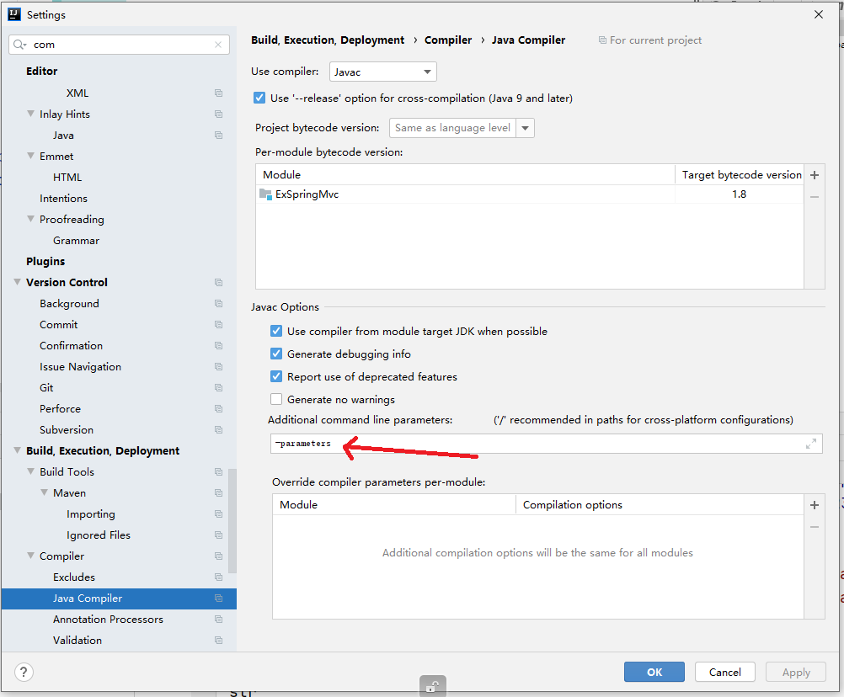Select the Git settings page
The image size is (844, 697).
46,388
